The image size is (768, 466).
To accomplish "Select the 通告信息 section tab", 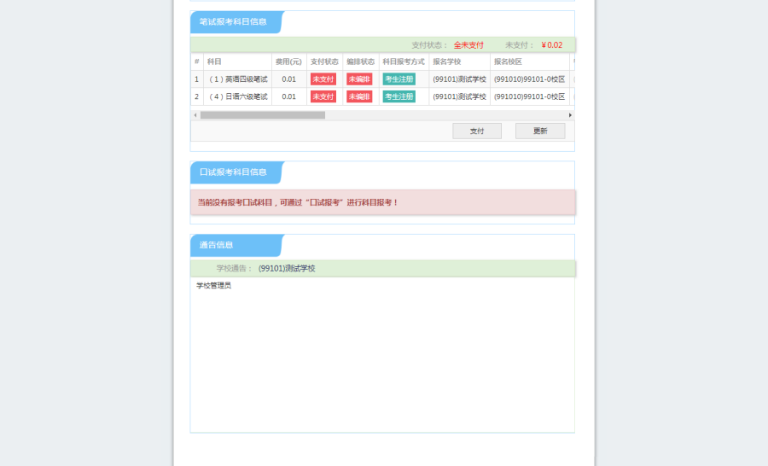I will coord(217,245).
